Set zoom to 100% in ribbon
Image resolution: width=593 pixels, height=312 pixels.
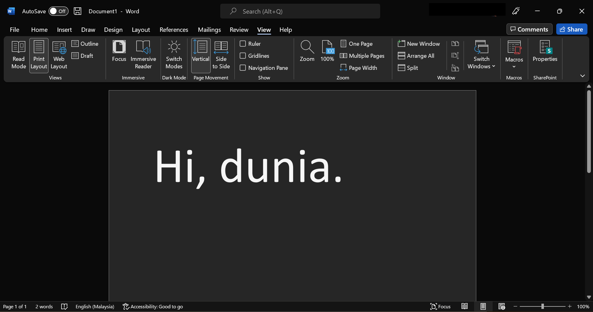tap(327, 51)
